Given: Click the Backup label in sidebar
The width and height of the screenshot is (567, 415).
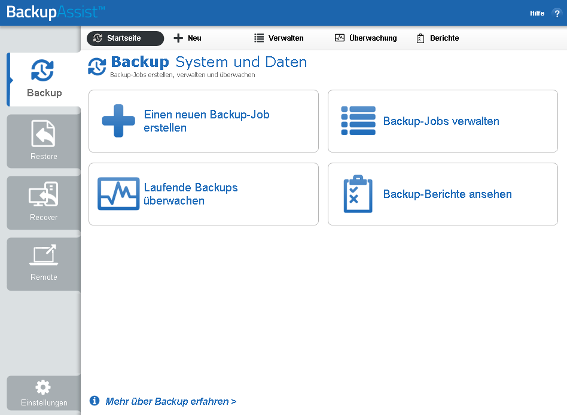Looking at the screenshot, I should (44, 93).
